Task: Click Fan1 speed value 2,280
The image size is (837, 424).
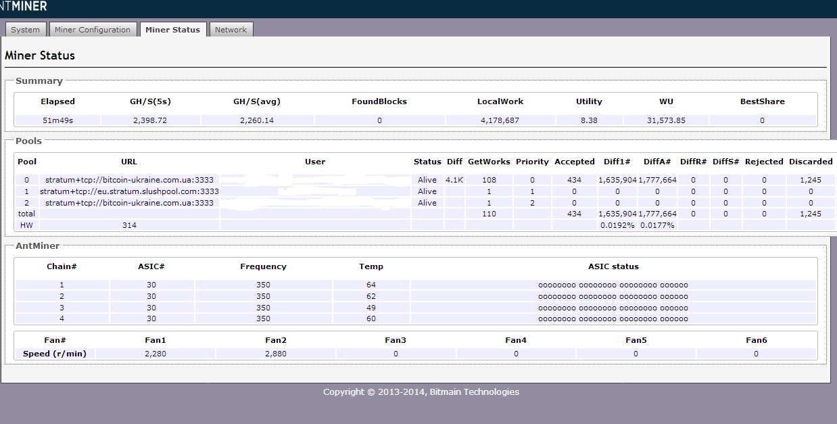Action: 155,354
